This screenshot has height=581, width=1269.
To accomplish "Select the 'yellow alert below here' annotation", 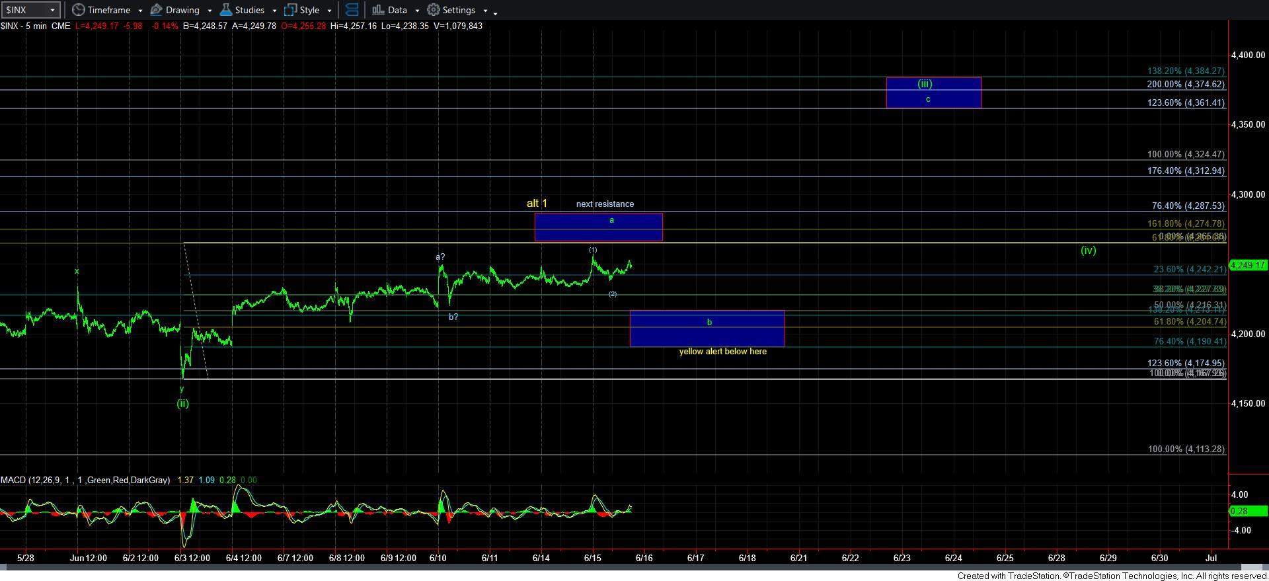I will coord(723,352).
